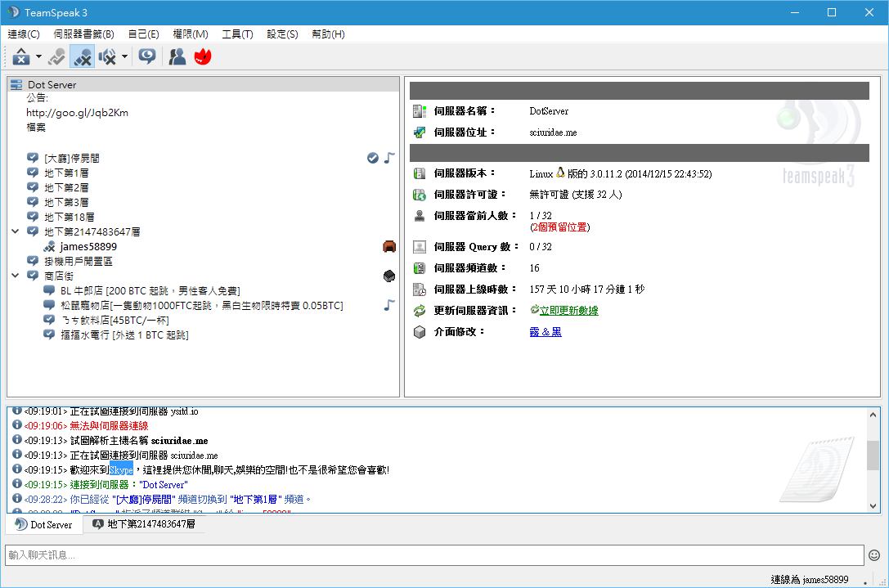The height and width of the screenshot is (588, 889).
Task: Click the disconnect from server toolbar icon
Action: [x=21, y=56]
